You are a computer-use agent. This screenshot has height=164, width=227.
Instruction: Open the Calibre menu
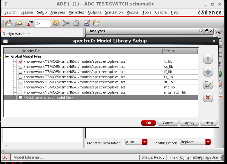pos(161,12)
